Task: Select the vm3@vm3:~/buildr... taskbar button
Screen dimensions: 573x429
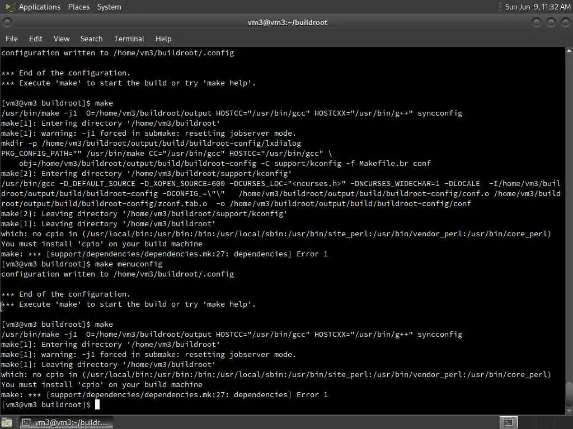Action: 66,422
